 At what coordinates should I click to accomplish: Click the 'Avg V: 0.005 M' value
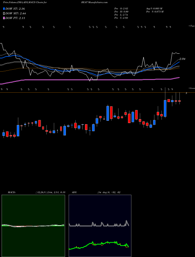point(154,9)
